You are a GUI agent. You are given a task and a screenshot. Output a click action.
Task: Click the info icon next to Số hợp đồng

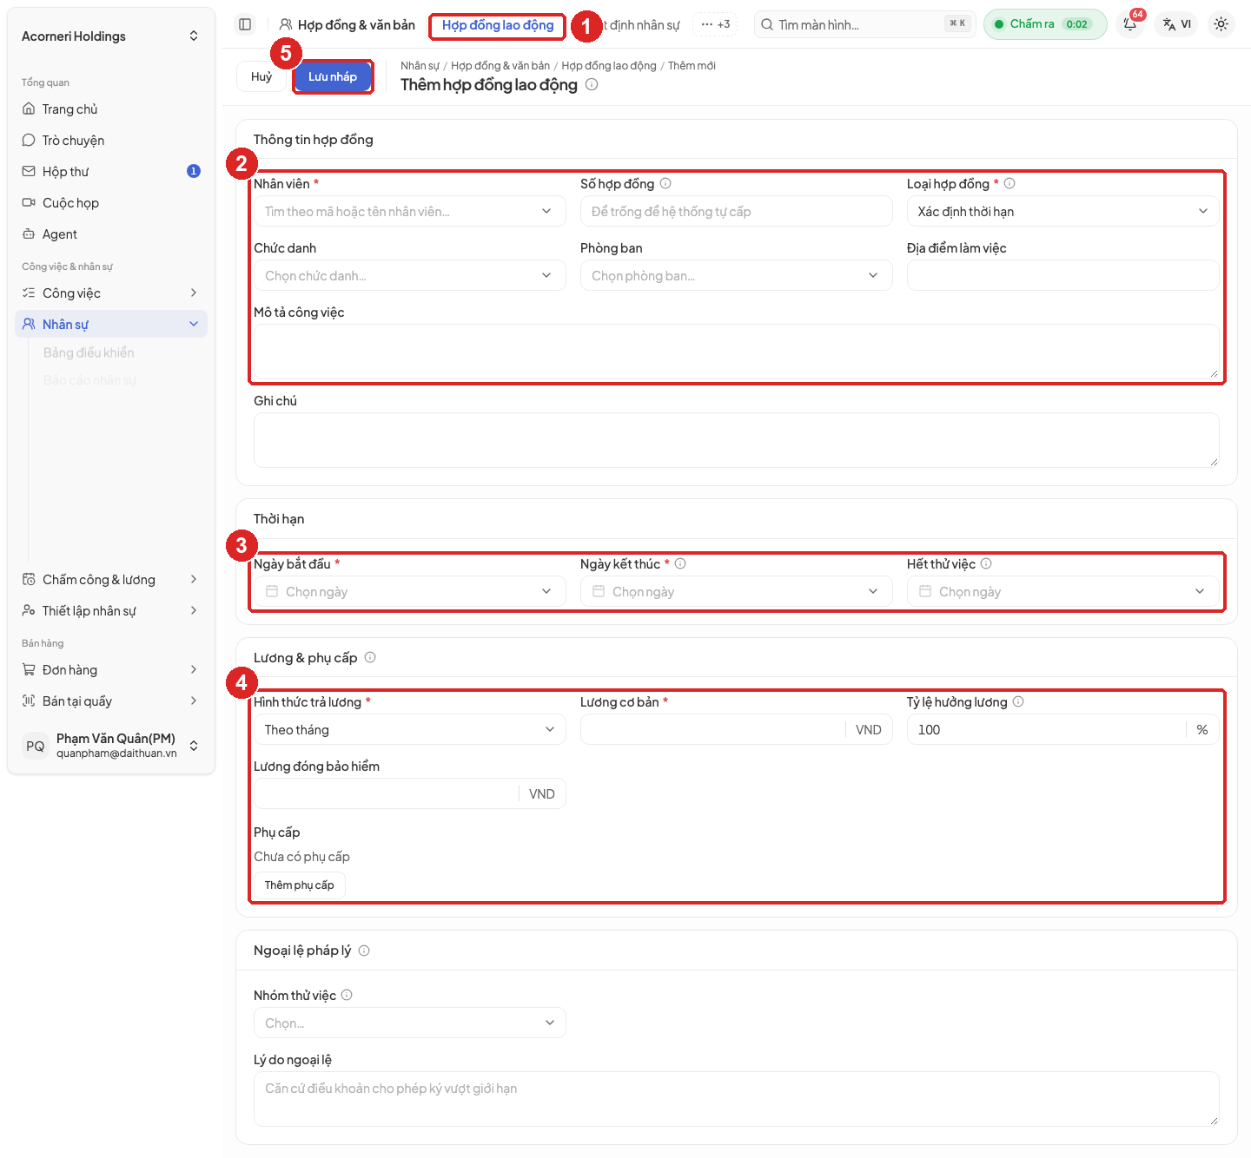pos(665,183)
